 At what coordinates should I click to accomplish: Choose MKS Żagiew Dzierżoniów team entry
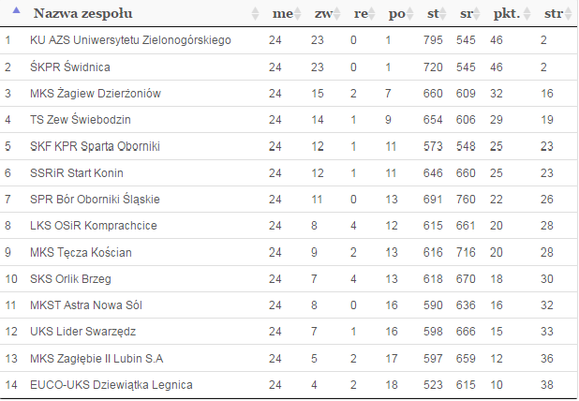(x=96, y=93)
